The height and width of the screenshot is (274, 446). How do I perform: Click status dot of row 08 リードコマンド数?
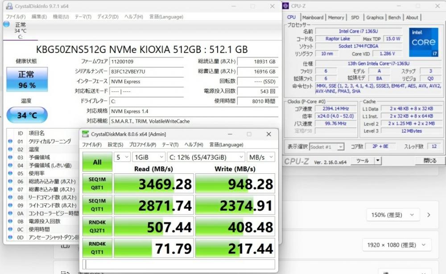pyautogui.click(x=10, y=197)
